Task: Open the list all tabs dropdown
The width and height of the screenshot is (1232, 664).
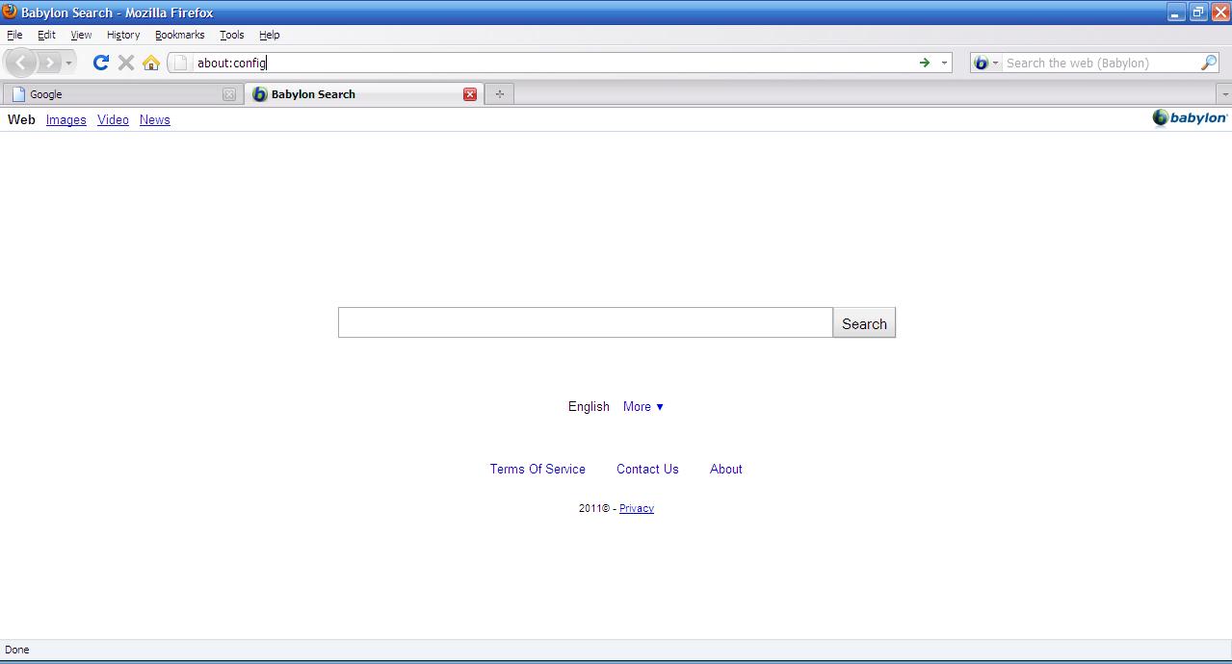Action: tap(1224, 94)
